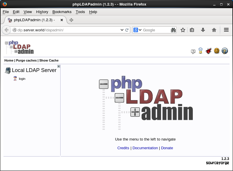
Task: Click the Purge caches link
Action: 26,60
